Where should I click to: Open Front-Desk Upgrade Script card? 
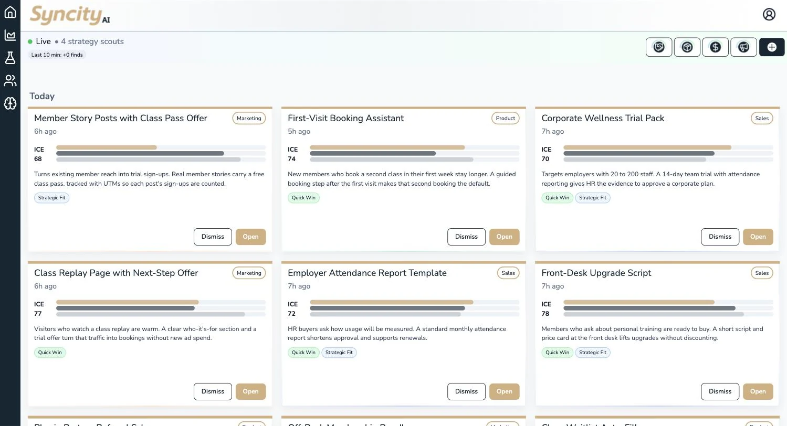(758, 391)
